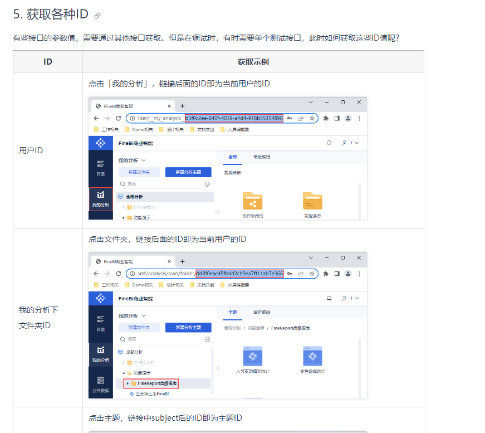In folder ID screenshot, click the 搜索 search field
Image resolution: width=485 pixels, height=433 pixels.
[x=161, y=339]
